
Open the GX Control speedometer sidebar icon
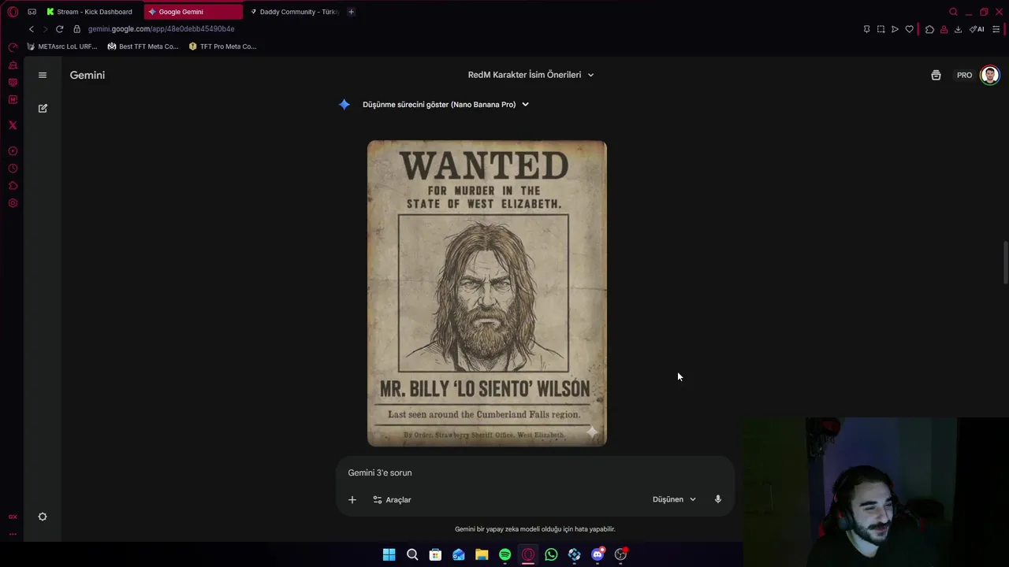[13, 47]
